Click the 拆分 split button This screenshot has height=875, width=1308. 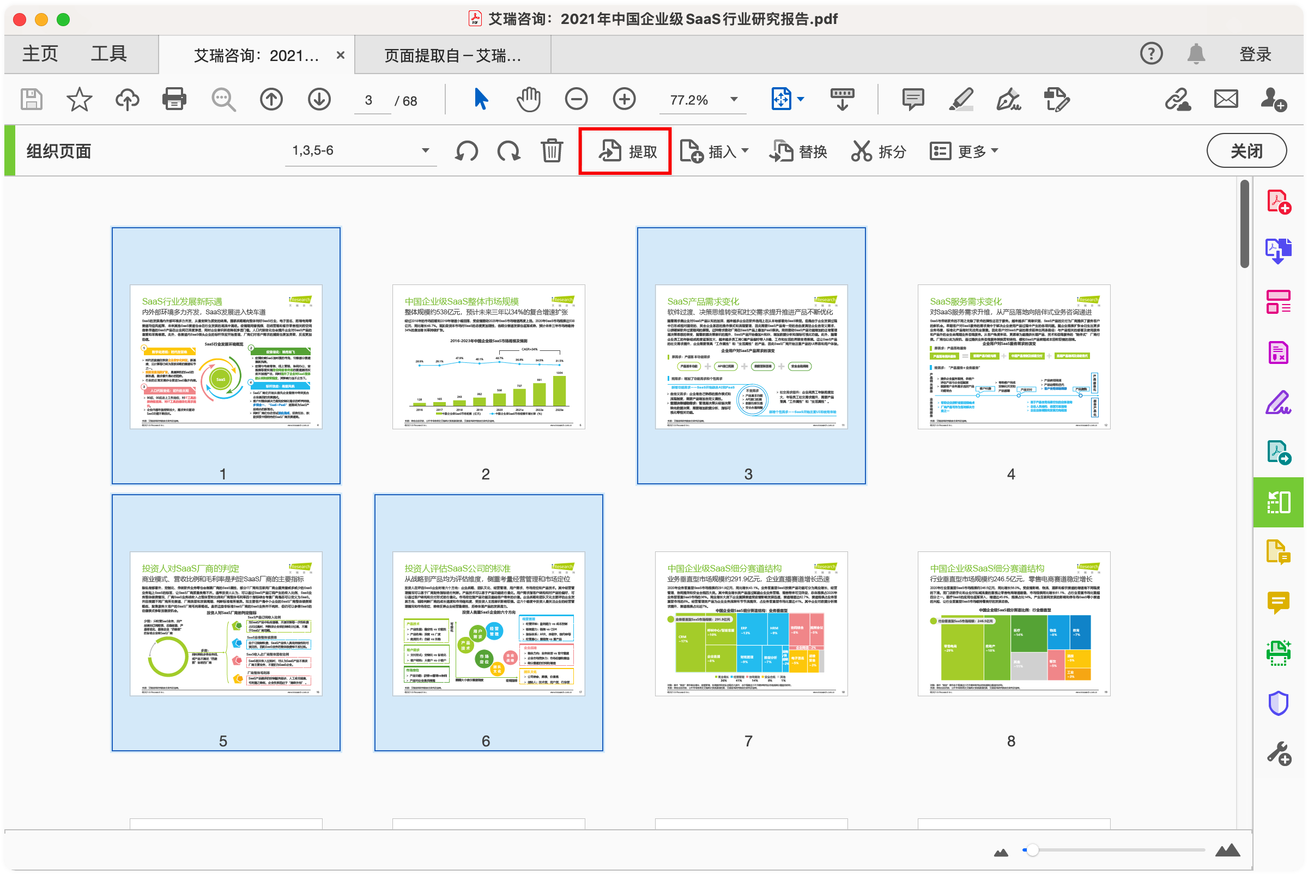(878, 151)
